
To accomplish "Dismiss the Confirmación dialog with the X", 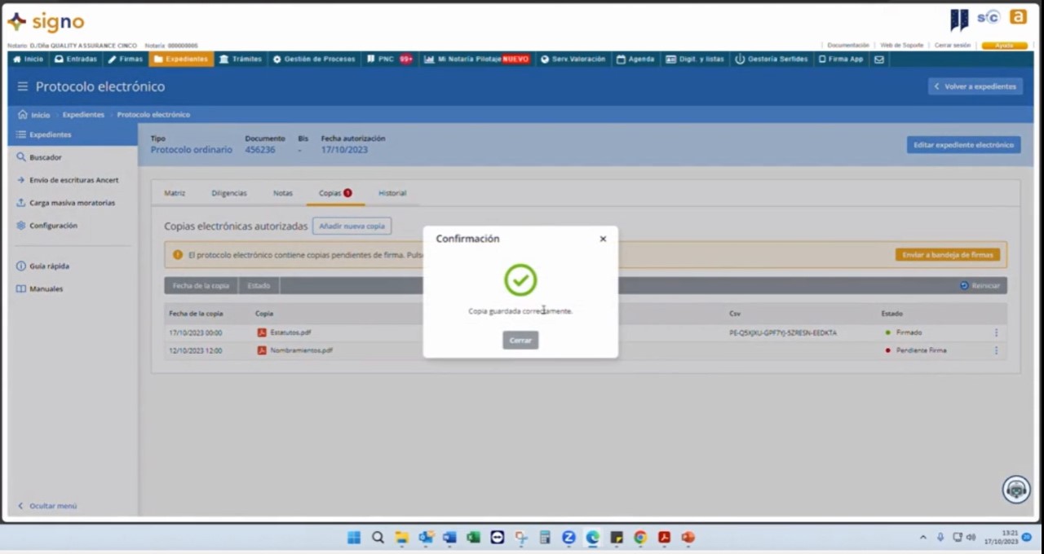I will 603,239.
